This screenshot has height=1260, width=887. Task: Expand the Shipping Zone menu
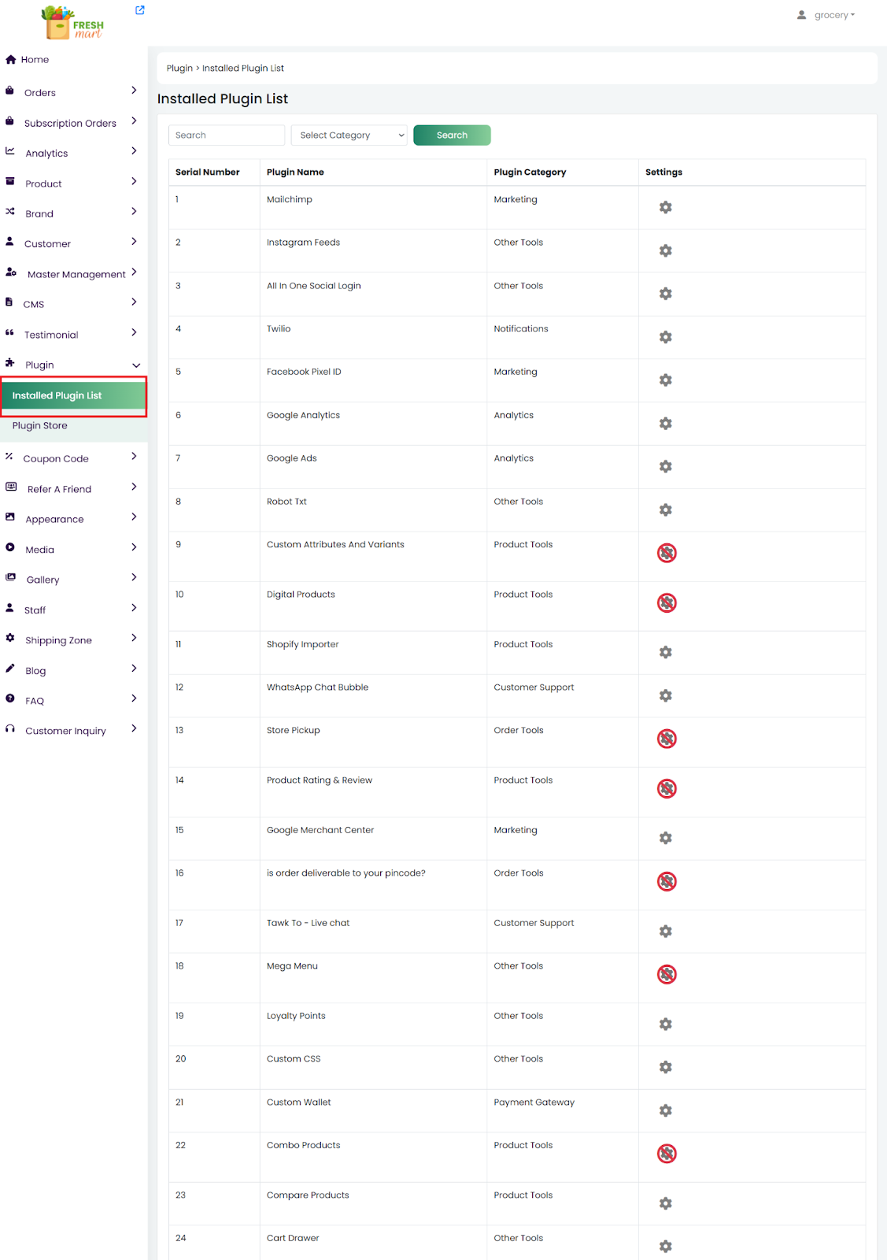[x=71, y=640]
